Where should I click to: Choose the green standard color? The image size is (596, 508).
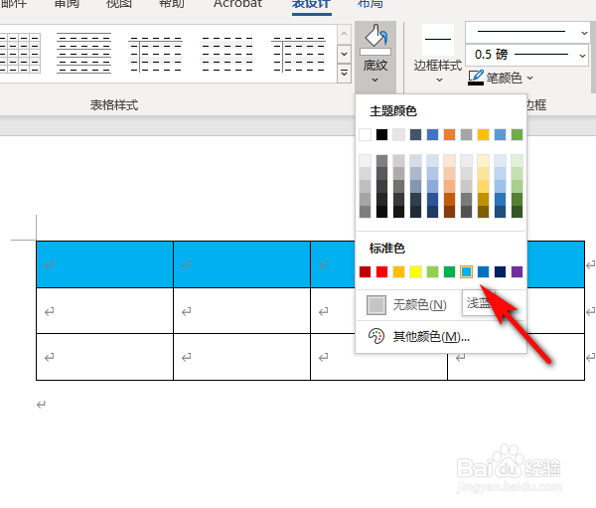[449, 271]
